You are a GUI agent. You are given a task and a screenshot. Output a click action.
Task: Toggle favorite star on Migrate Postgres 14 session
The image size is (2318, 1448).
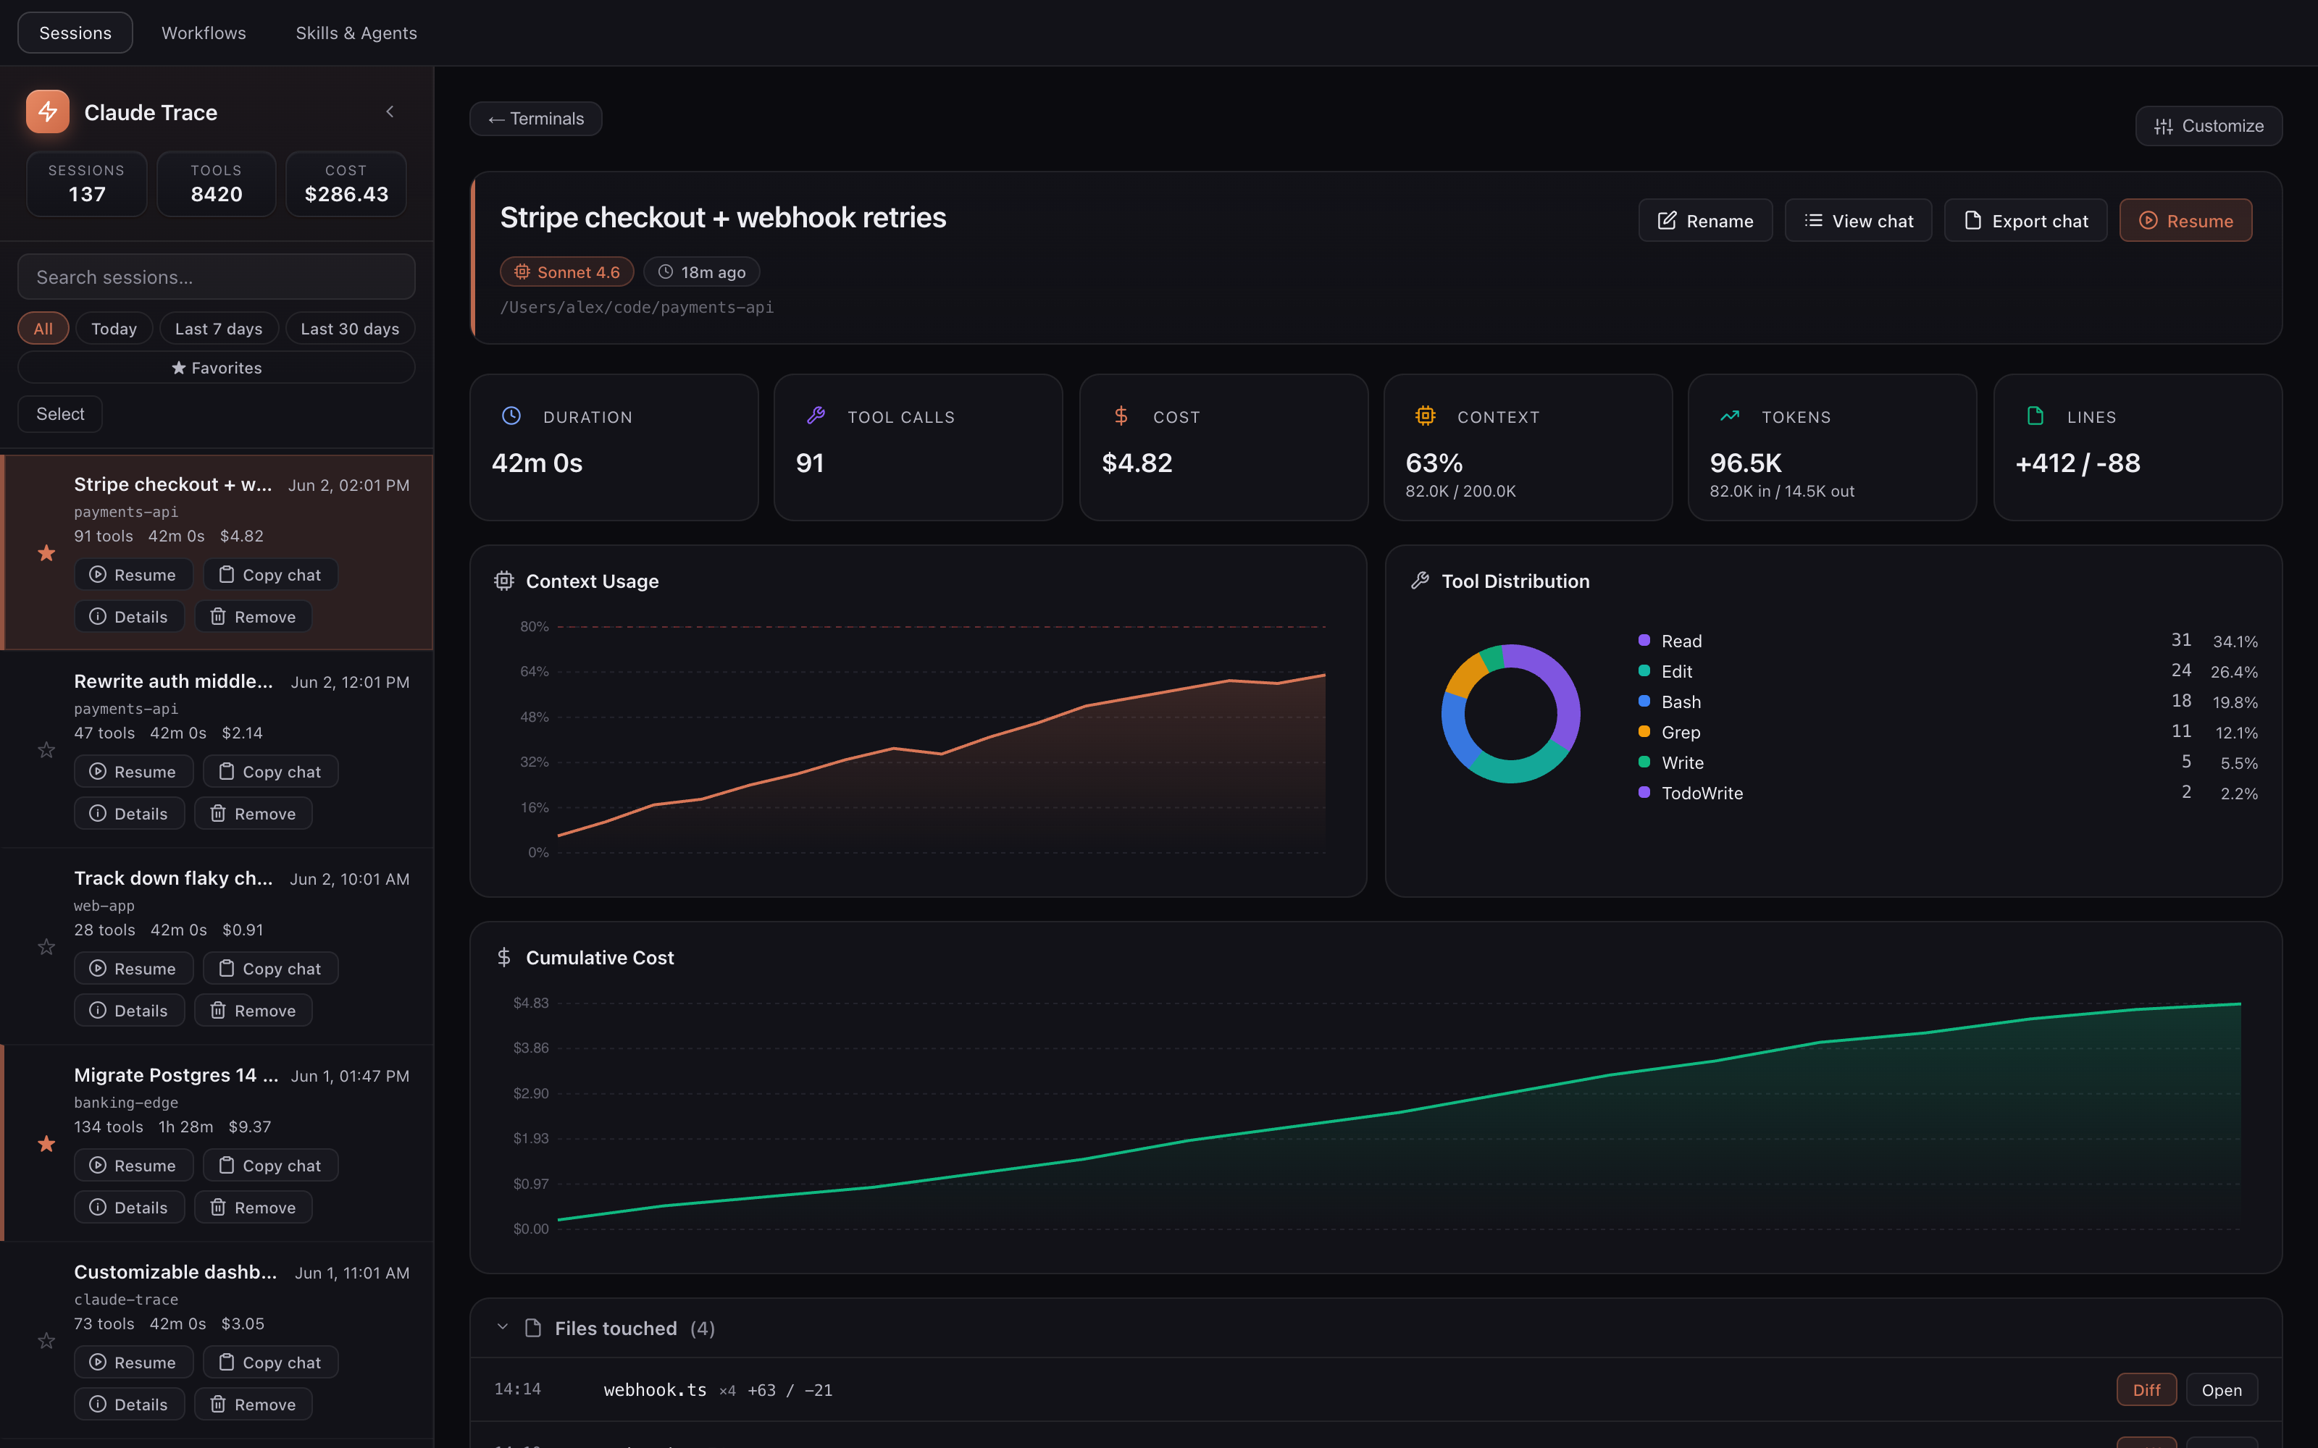click(x=46, y=1143)
